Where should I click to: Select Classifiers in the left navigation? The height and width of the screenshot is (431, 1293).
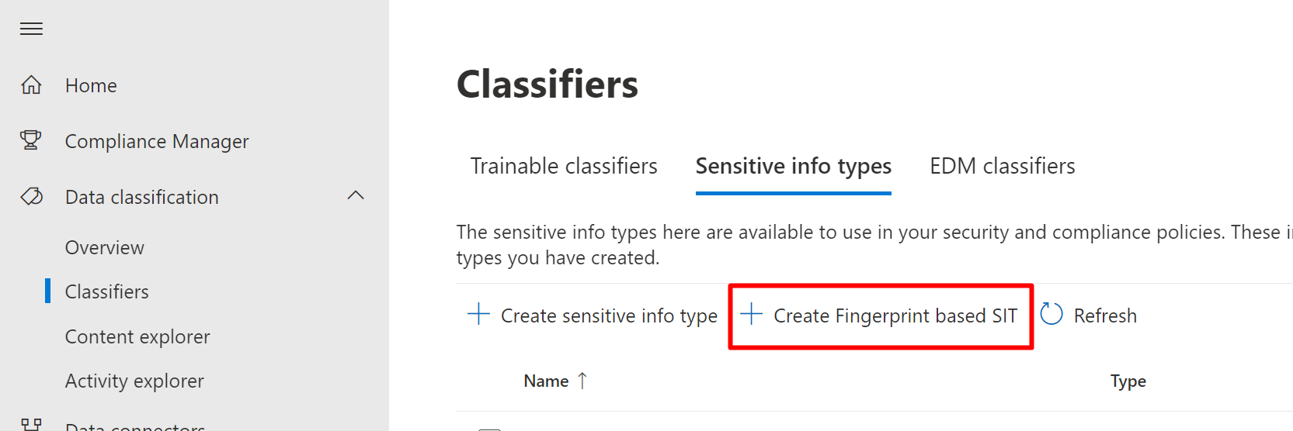(107, 291)
